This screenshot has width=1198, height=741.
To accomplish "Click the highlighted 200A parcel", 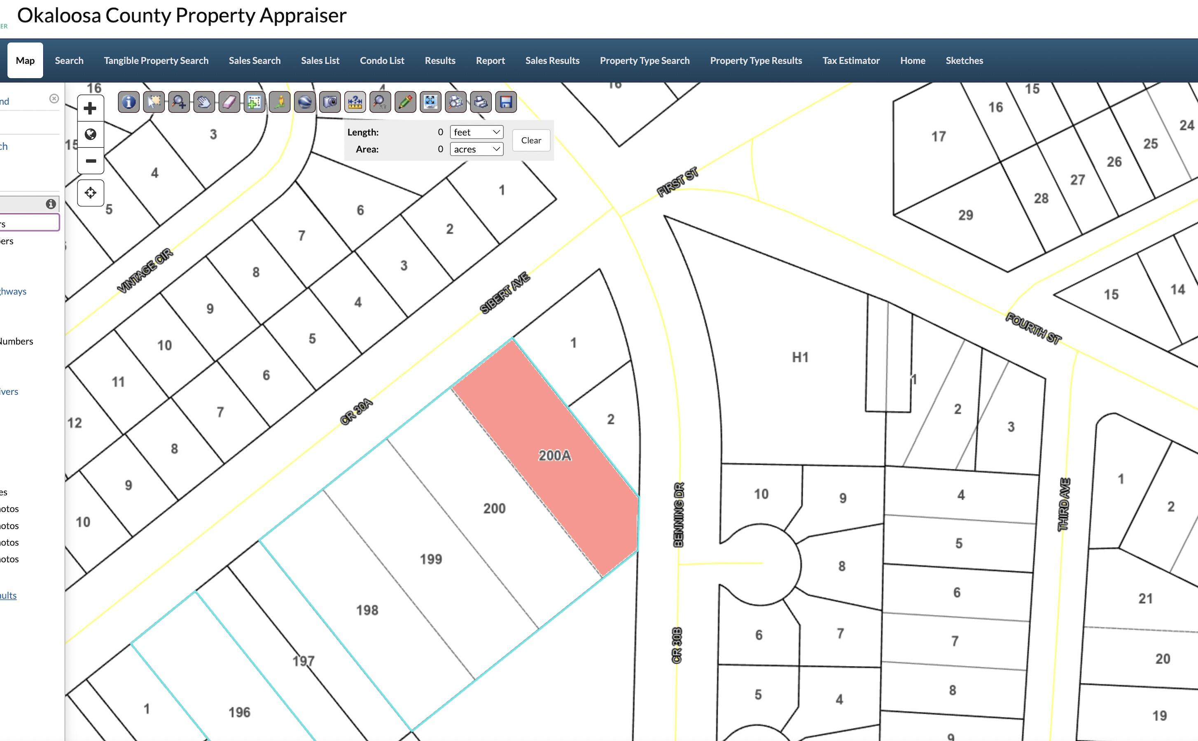I will pos(554,456).
